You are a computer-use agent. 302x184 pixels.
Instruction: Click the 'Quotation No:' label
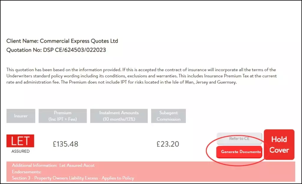coord(24,50)
